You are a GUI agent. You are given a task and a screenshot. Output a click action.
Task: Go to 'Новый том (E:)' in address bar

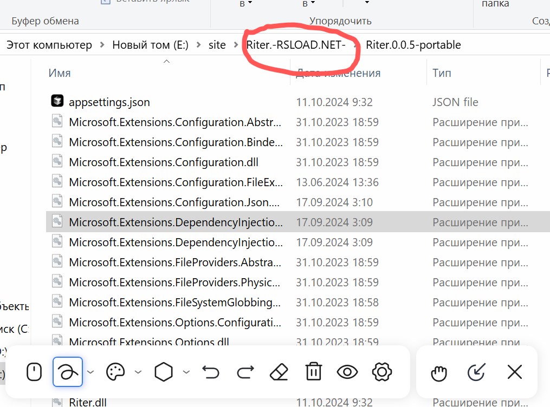click(150, 45)
